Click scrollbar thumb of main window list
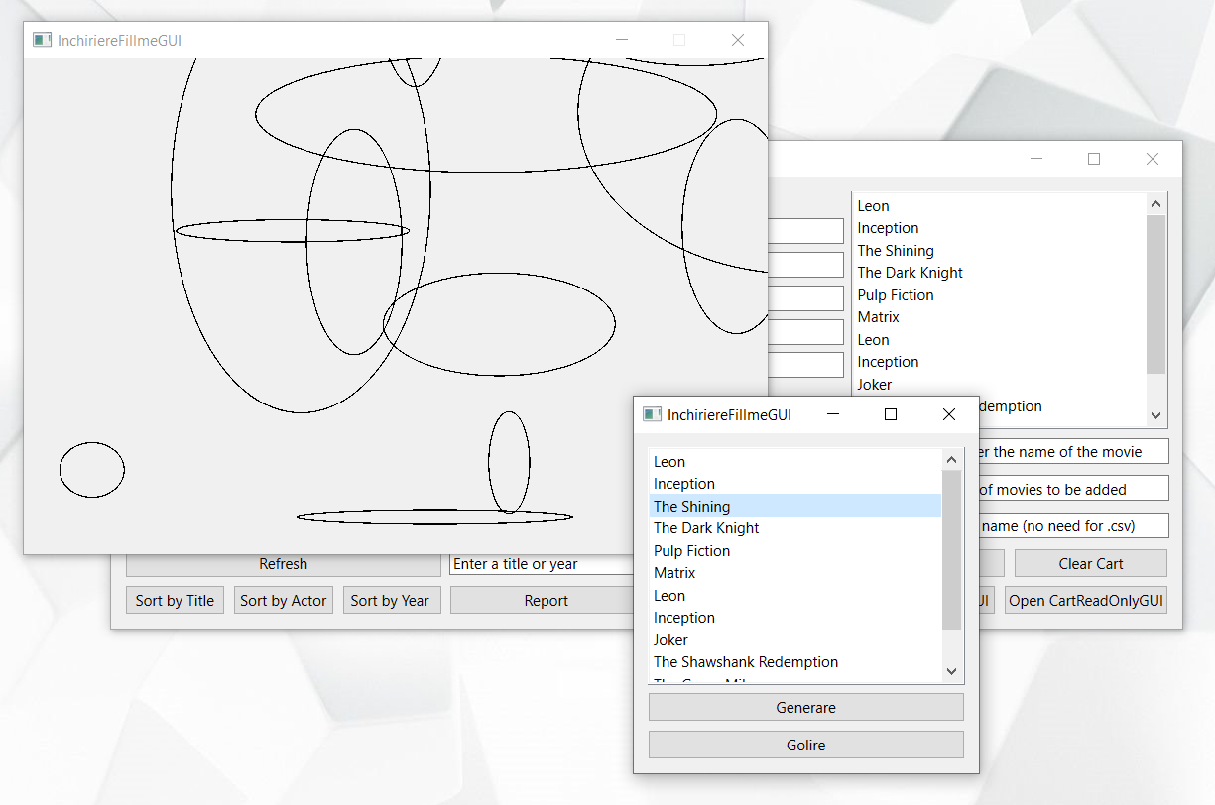The image size is (1215, 805). [1155, 294]
